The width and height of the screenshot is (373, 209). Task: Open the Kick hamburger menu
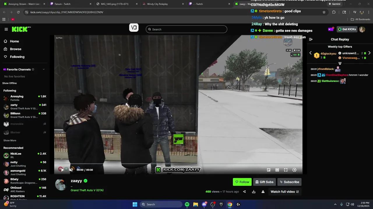(6, 29)
